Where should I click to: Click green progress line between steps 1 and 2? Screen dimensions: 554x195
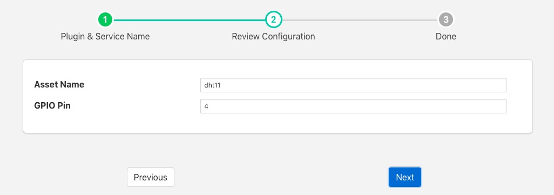tap(190, 20)
